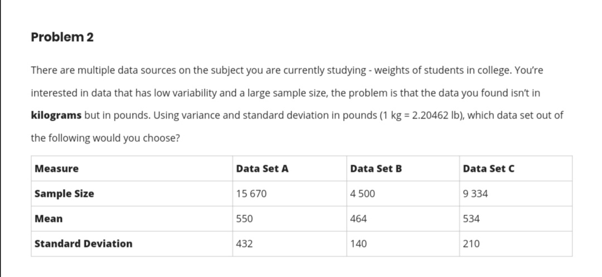The image size is (602, 277).
Task: Select the sample size cell 9 334
Action: point(475,194)
